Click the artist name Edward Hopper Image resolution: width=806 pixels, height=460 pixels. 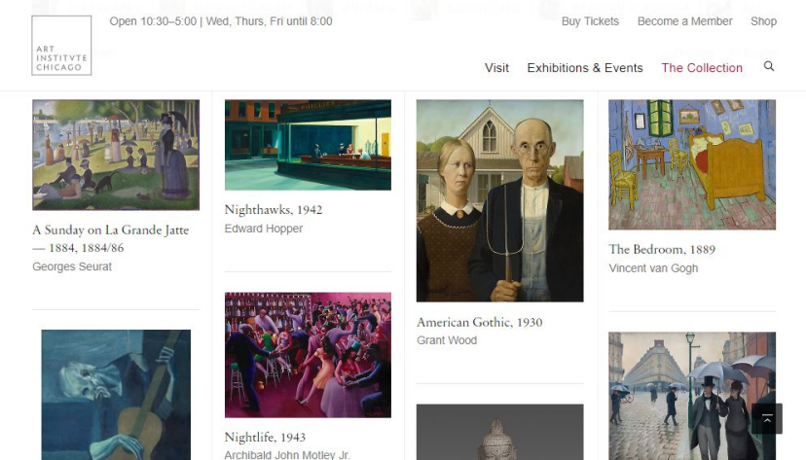[x=264, y=229]
